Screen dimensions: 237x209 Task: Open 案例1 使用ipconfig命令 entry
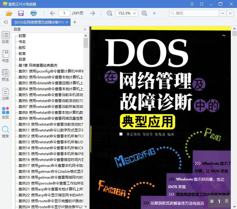coord(51,71)
